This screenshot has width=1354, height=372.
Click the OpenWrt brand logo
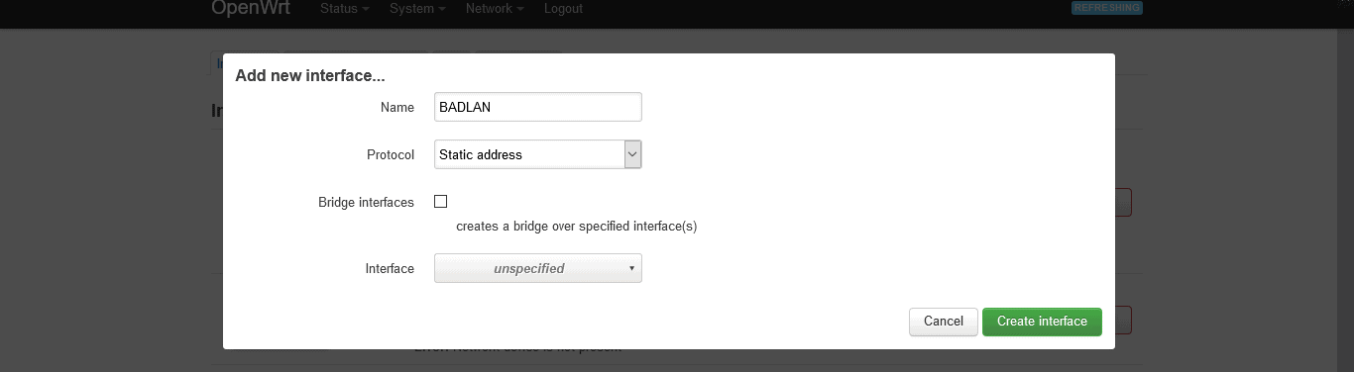tap(250, 8)
